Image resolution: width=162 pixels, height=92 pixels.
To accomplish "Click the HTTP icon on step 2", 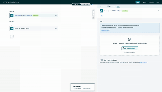I will pos(12,29).
